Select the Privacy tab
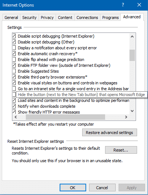Image resolution: width=148 pixels, height=195 pixels. [x=47, y=18]
